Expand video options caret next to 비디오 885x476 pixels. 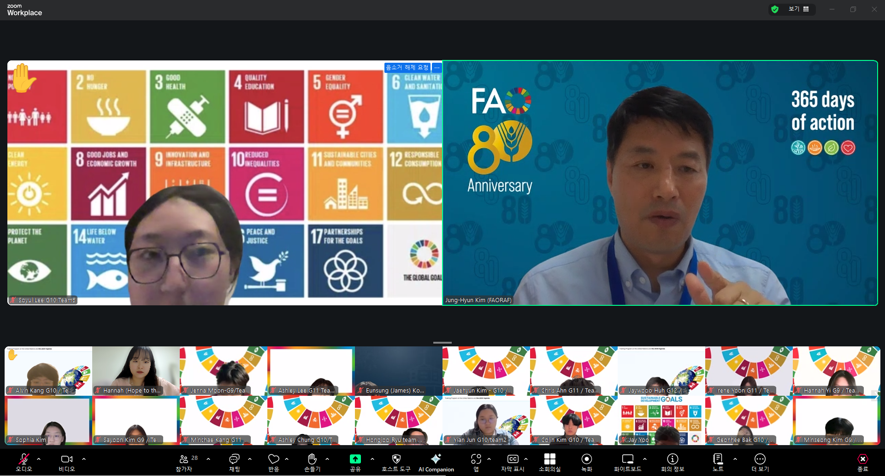pyautogui.click(x=84, y=459)
